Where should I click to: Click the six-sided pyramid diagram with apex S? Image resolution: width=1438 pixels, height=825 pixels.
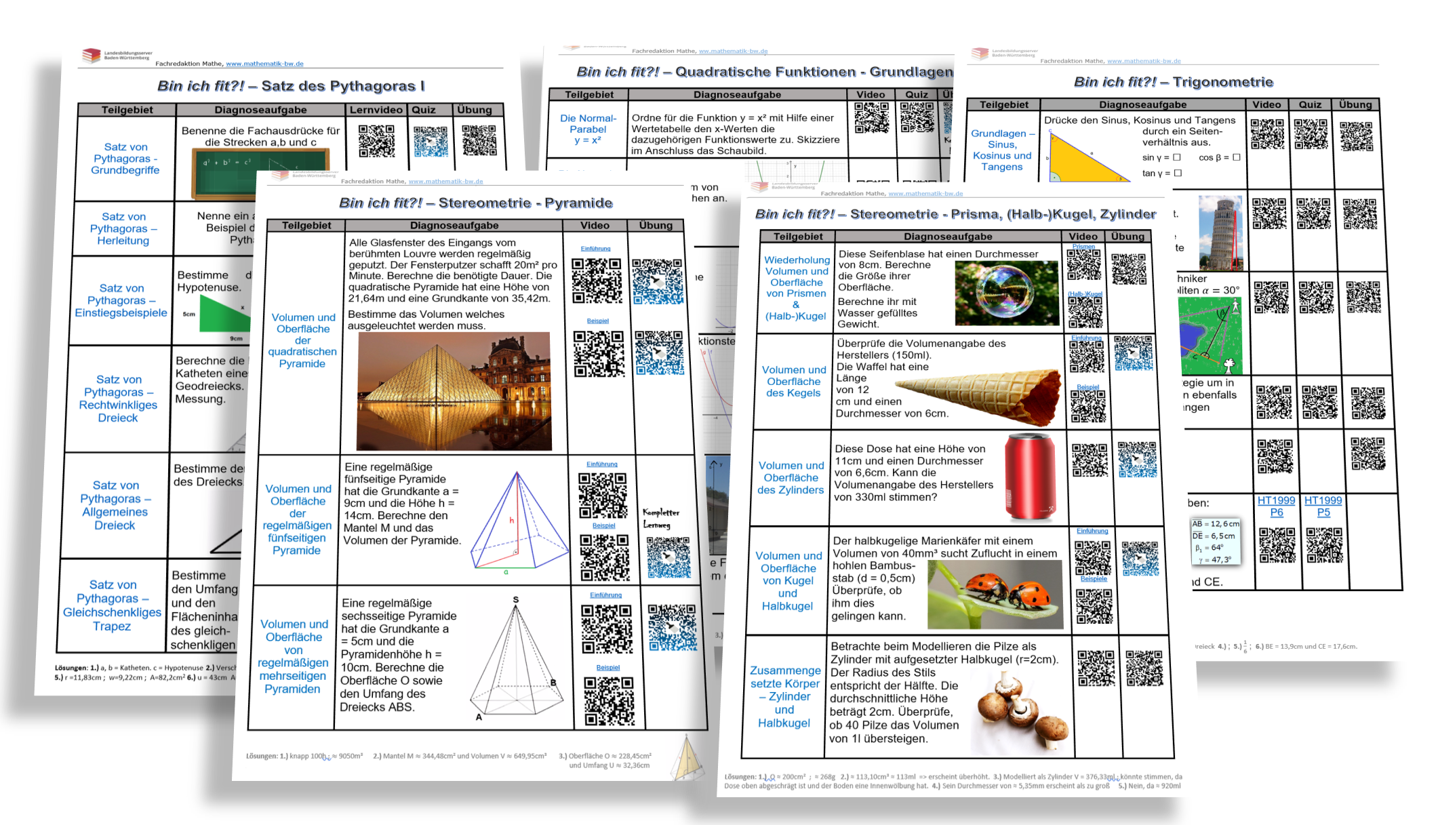tap(517, 659)
